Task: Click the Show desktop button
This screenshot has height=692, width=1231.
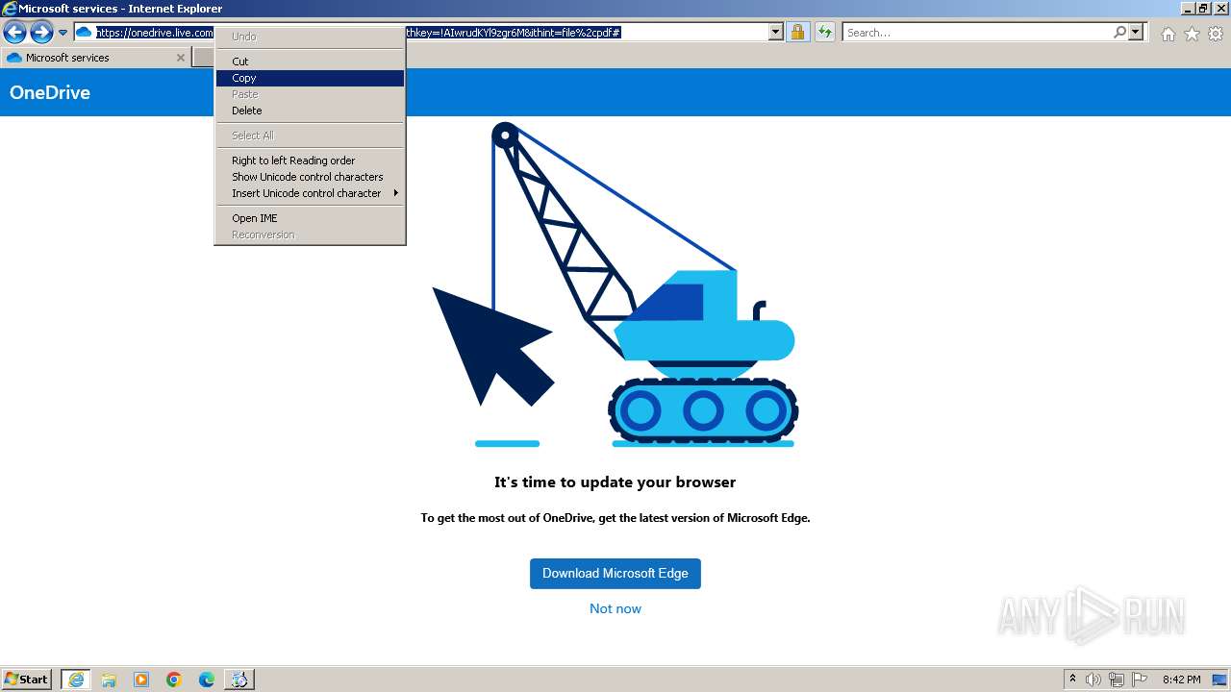Action: [x=1220, y=680]
